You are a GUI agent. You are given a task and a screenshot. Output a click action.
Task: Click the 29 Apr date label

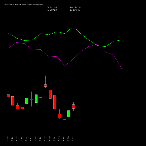(x=40, y=139)
